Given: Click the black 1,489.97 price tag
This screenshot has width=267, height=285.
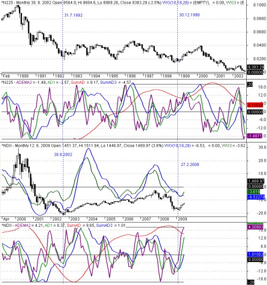Looking at the screenshot, I should [x=256, y=181].
